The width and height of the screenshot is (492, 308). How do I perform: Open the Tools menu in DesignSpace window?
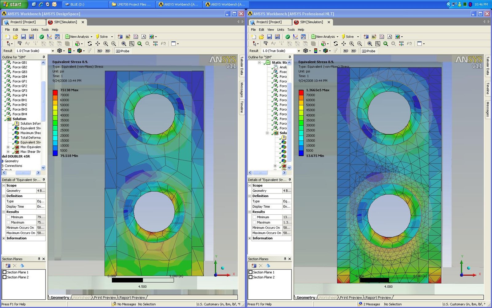pos(45,30)
